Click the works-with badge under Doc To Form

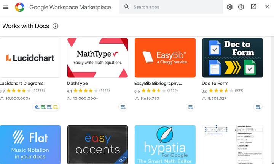coord(258,107)
